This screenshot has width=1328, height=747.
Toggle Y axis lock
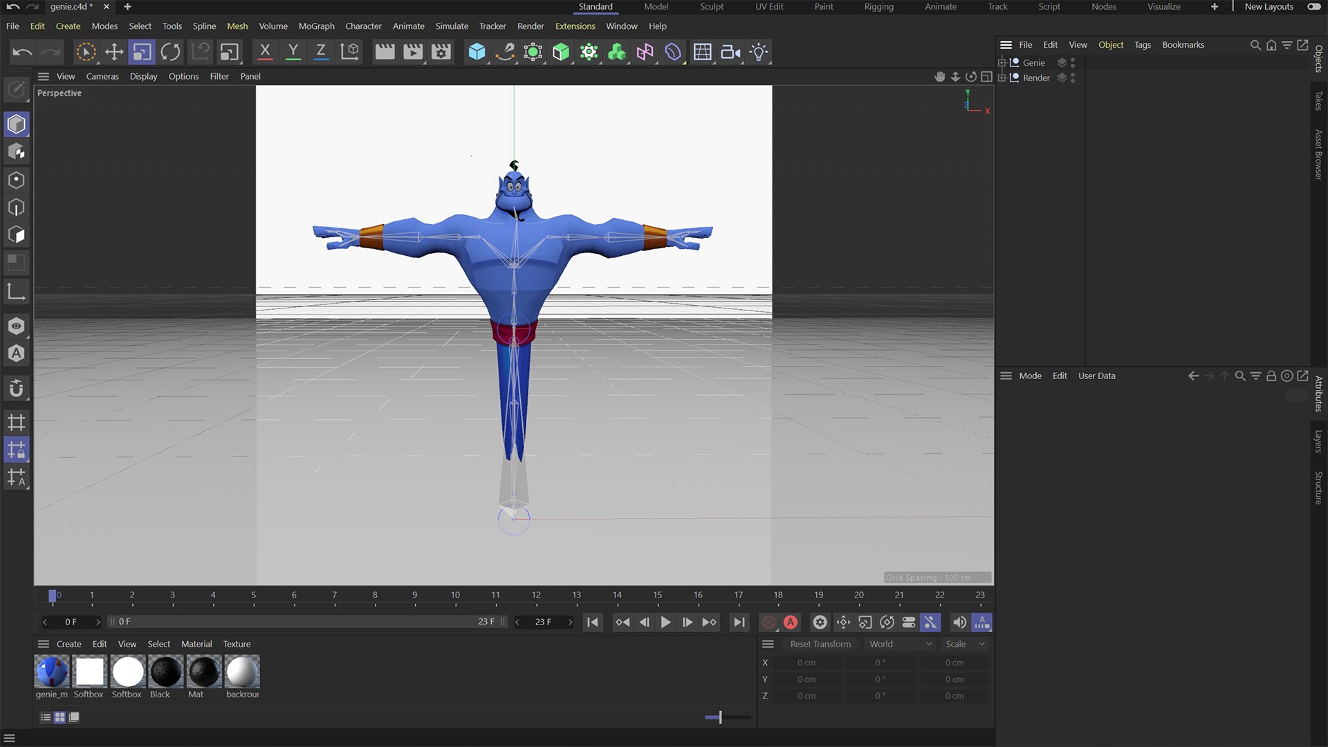[293, 52]
